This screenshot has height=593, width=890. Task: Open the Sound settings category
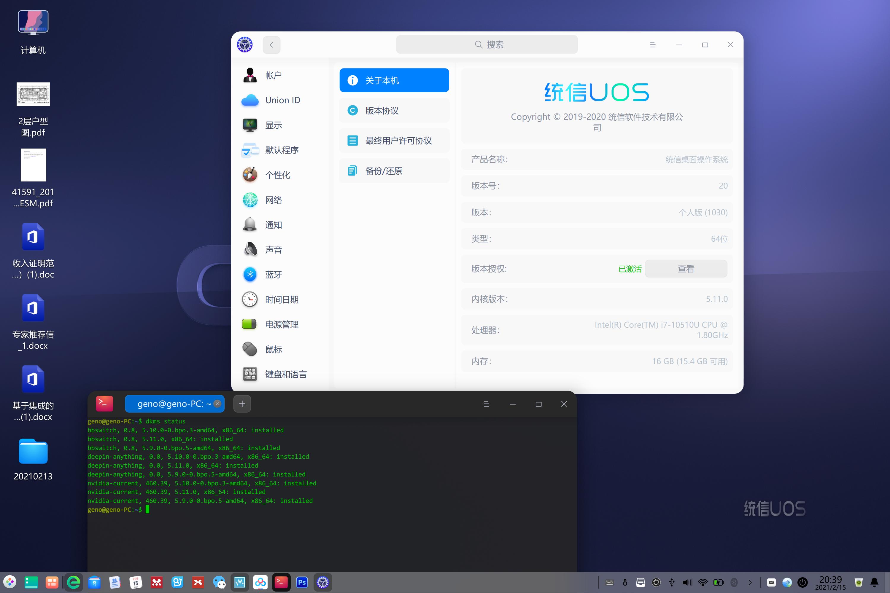[273, 250]
